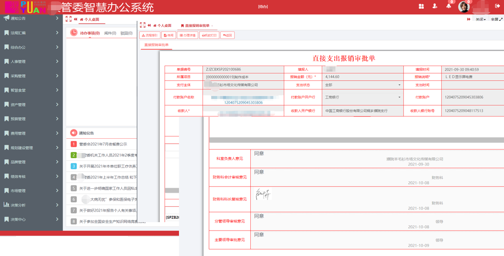Open the 付款账户开户行 dropdown showing 工商银行
The height and width of the screenshot is (256, 504).
(362, 97)
